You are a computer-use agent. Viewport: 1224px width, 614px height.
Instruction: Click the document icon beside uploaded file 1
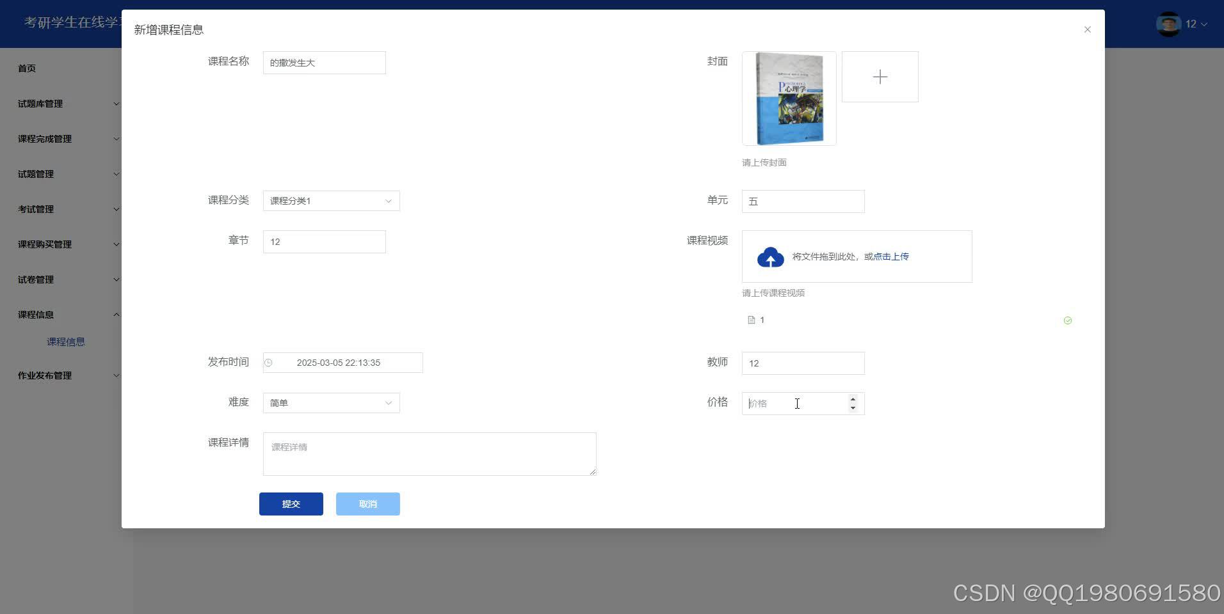(750, 319)
